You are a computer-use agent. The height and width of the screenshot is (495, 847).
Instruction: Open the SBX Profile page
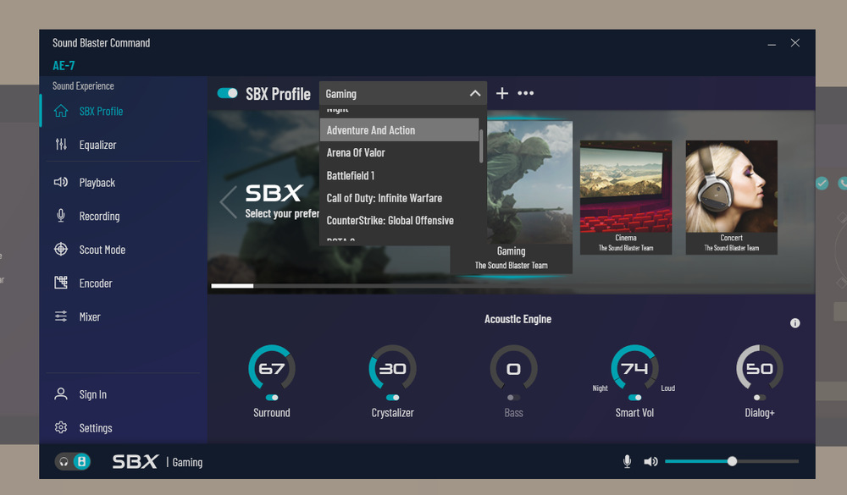click(101, 111)
